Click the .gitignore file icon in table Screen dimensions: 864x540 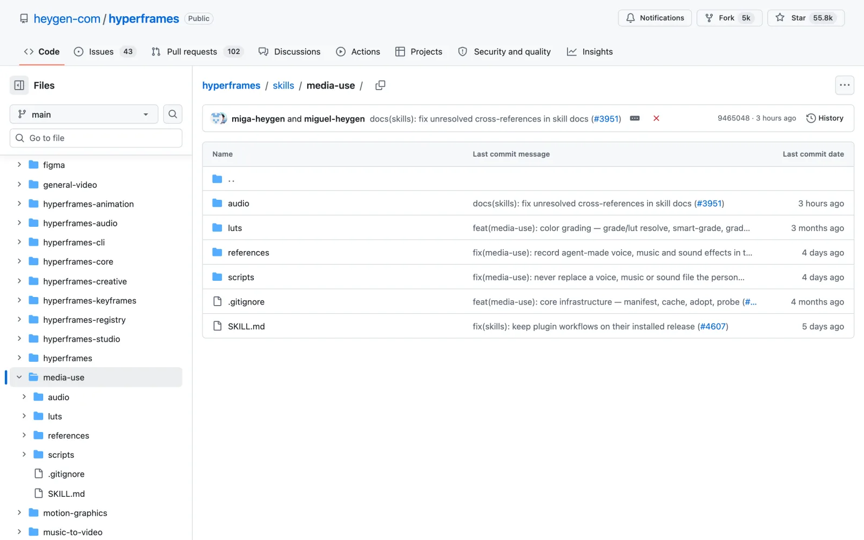pyautogui.click(x=217, y=301)
